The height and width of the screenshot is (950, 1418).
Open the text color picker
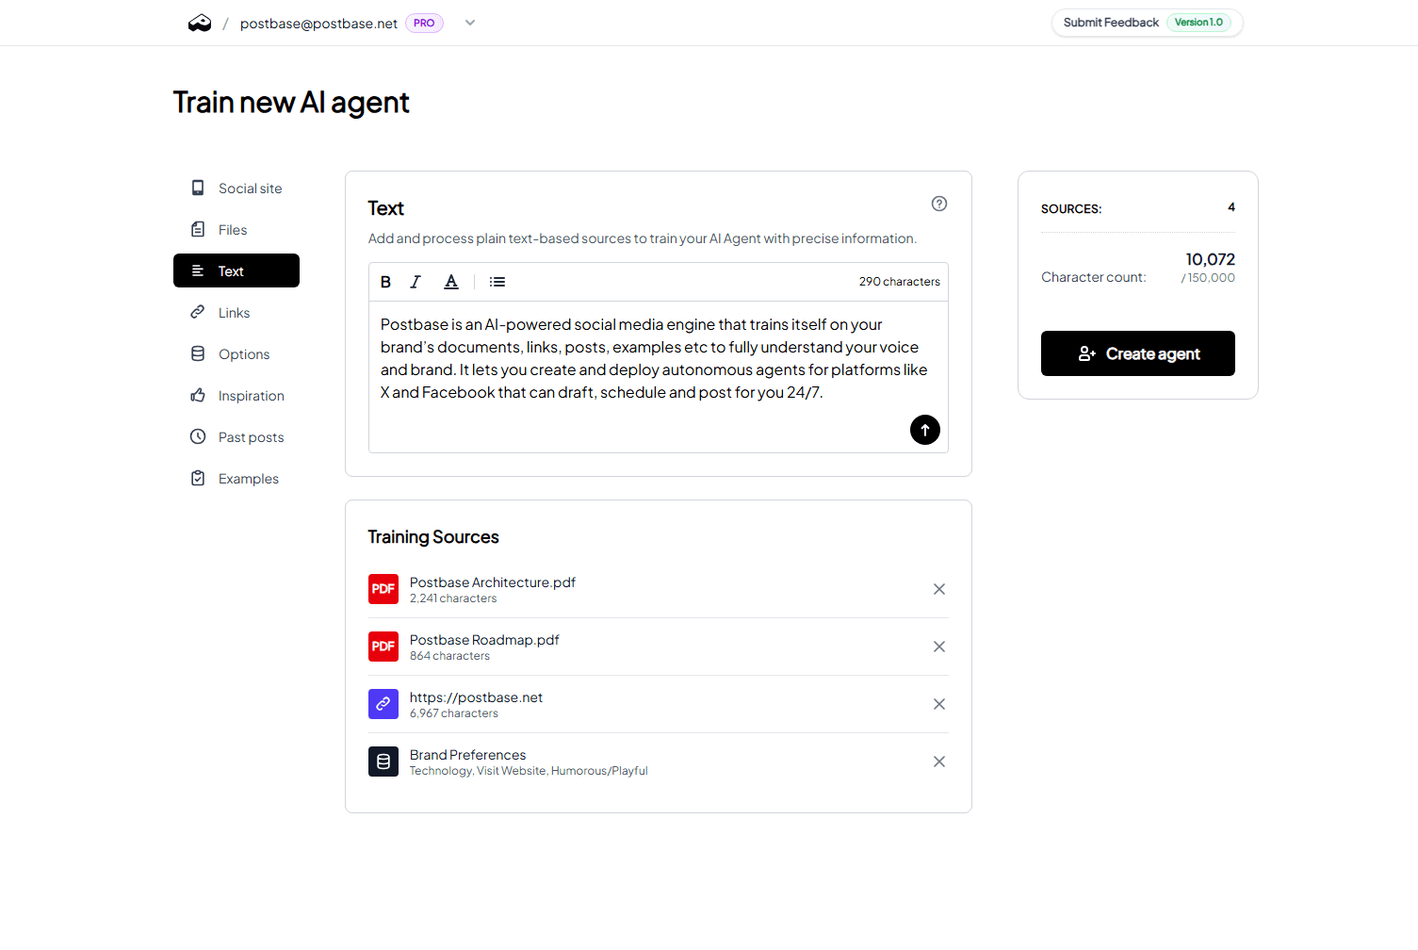coord(451,282)
